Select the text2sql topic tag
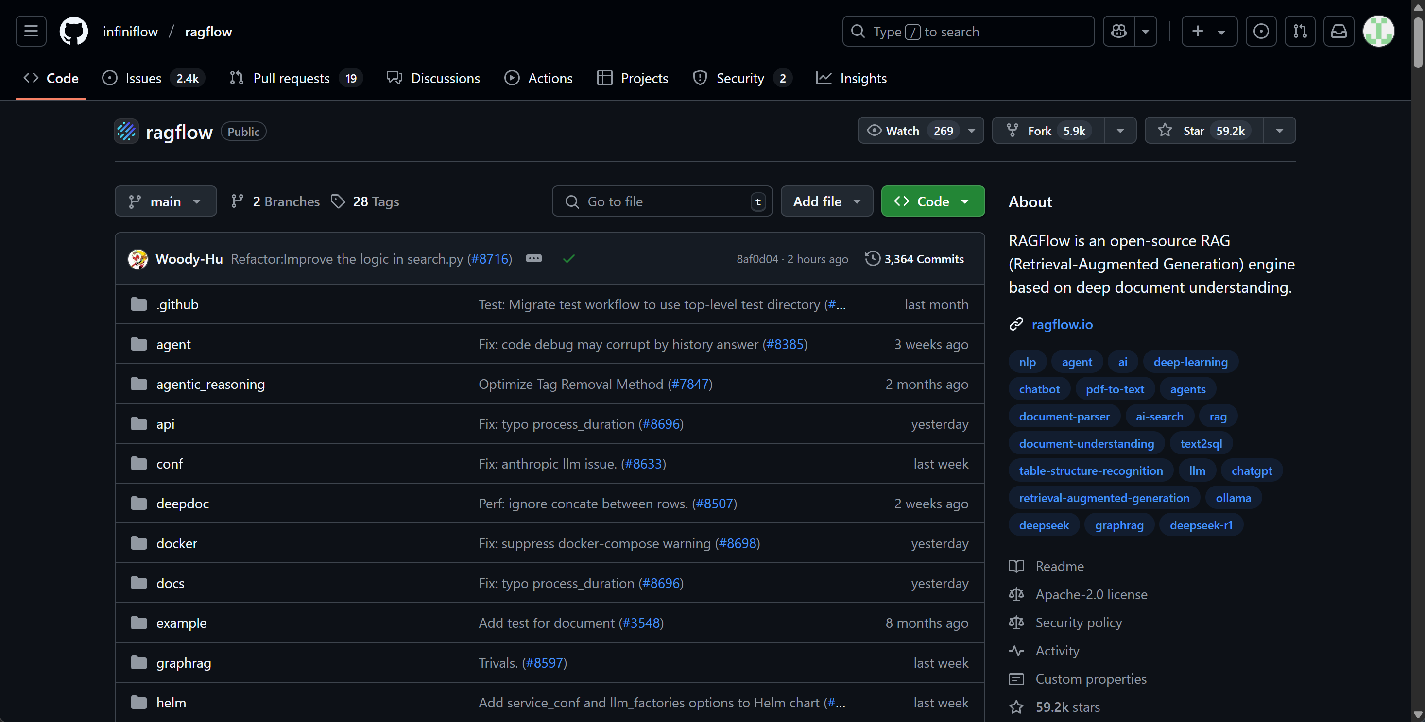Screen dimensions: 1425x722 point(1201,443)
